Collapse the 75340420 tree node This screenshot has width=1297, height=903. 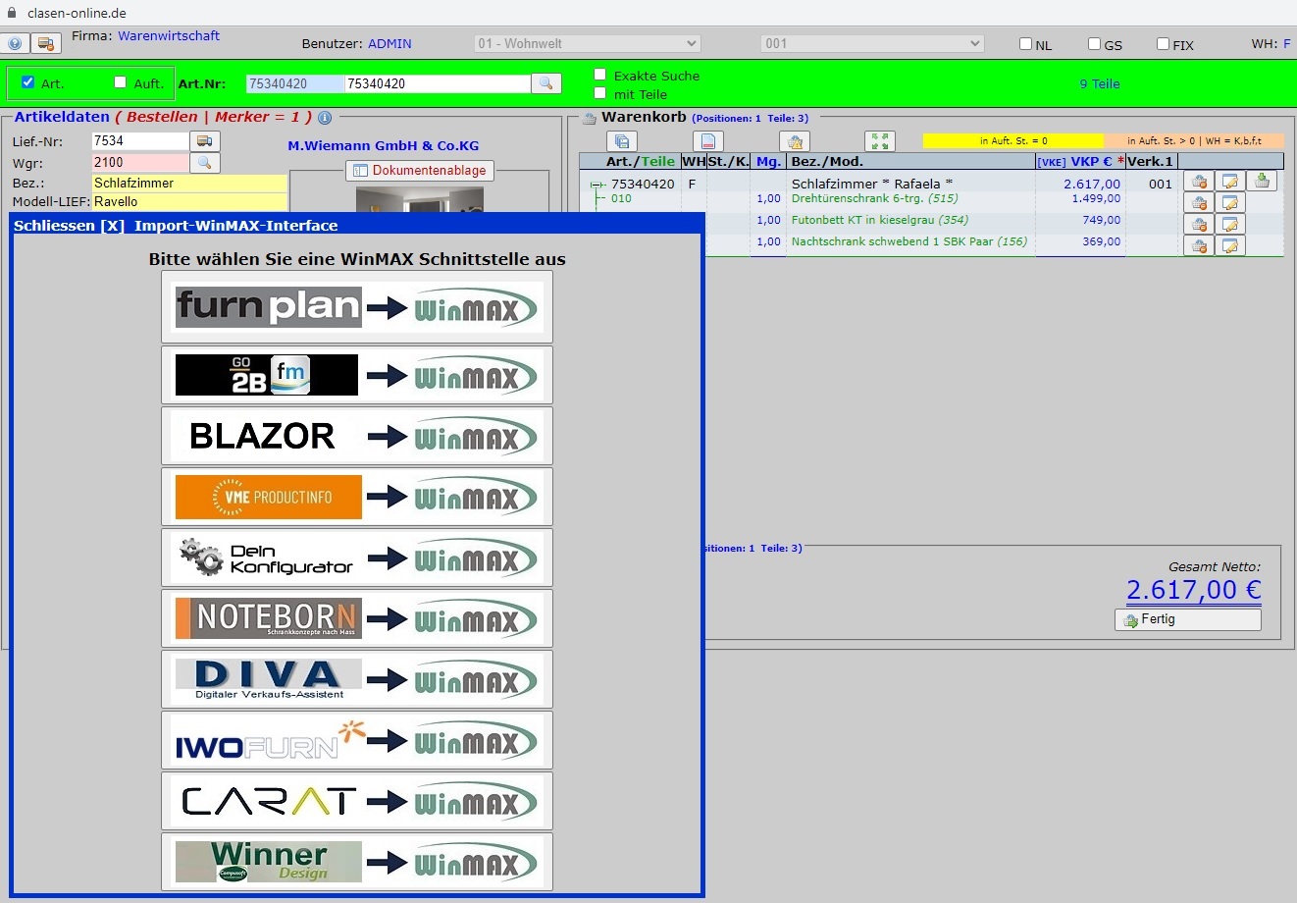pos(597,185)
